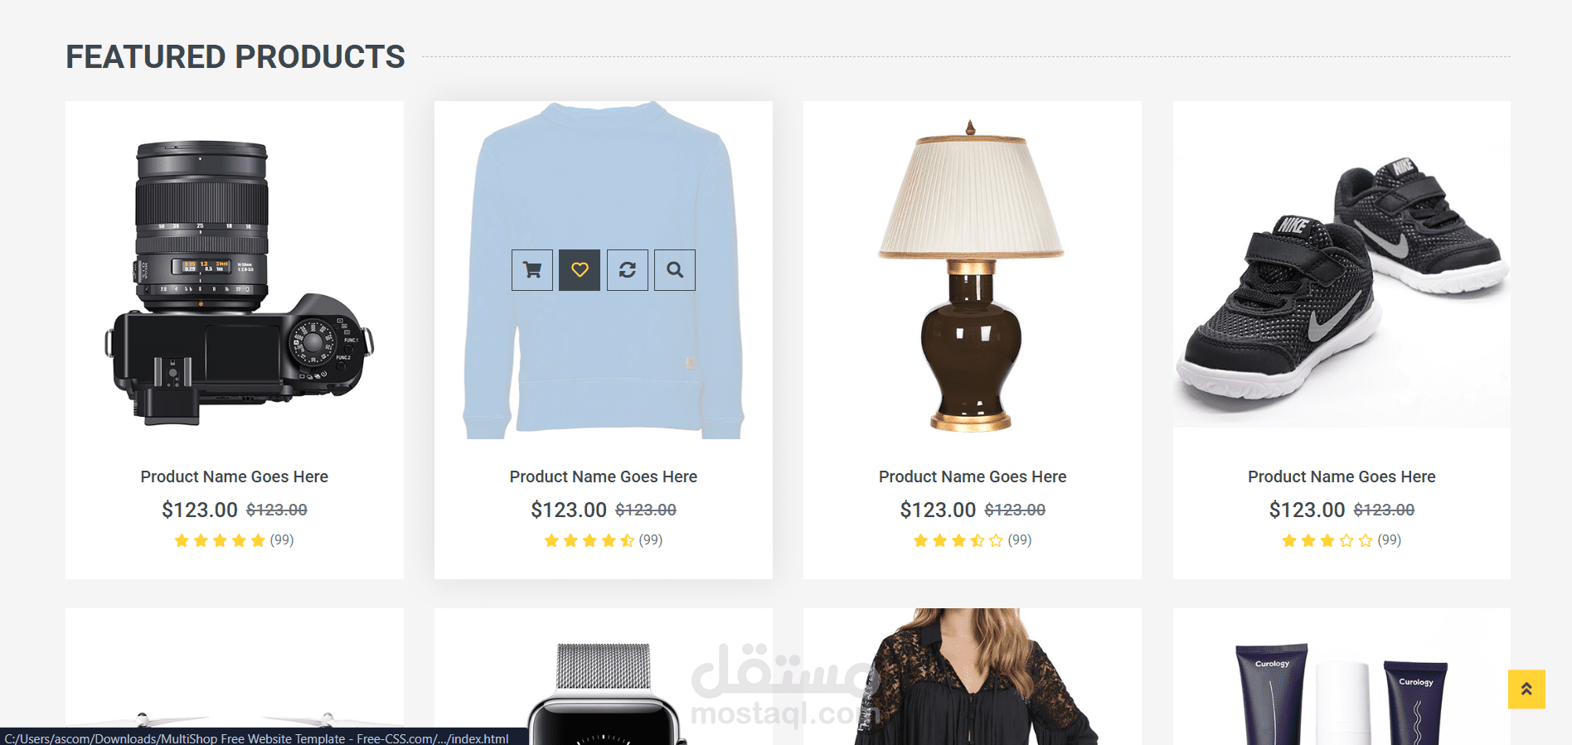Add the blue sweater to cart
Screen dimensions: 1572x745
(532, 270)
